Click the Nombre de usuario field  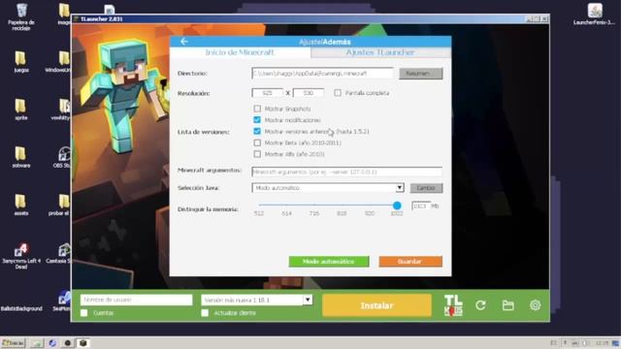136,300
